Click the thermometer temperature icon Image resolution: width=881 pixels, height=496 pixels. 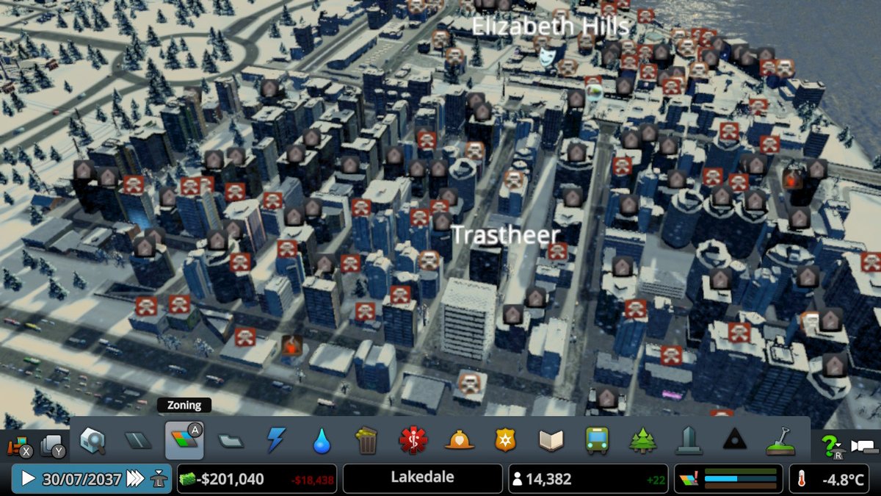pos(801,479)
